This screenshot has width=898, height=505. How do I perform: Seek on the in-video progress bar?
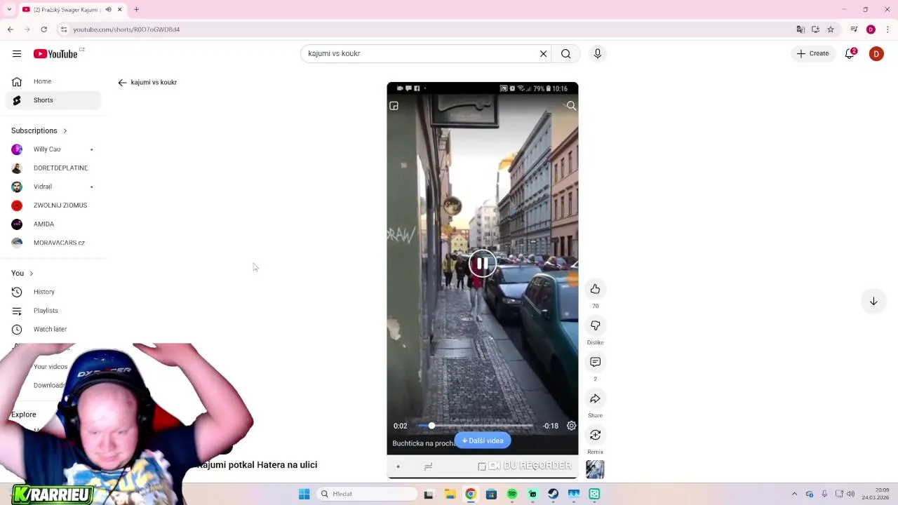476,426
